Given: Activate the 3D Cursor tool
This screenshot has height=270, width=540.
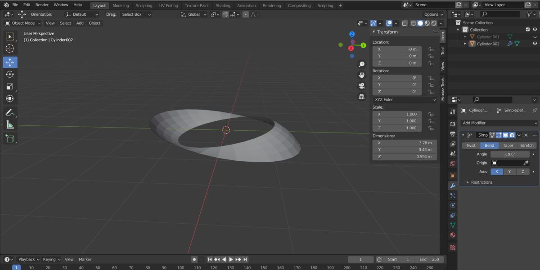Looking at the screenshot, I should pyautogui.click(x=10, y=49).
